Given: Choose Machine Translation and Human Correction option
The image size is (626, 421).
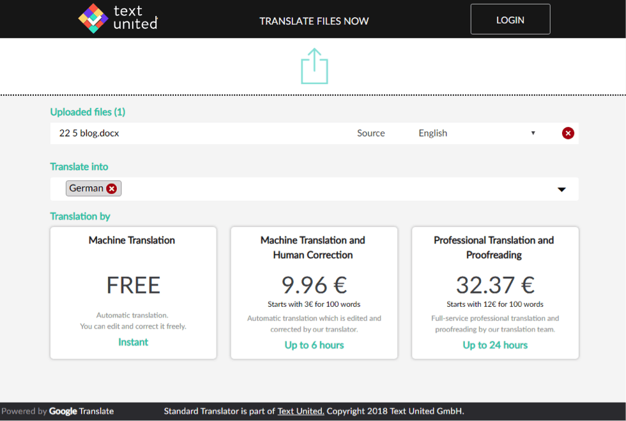Looking at the screenshot, I should pyautogui.click(x=314, y=293).
